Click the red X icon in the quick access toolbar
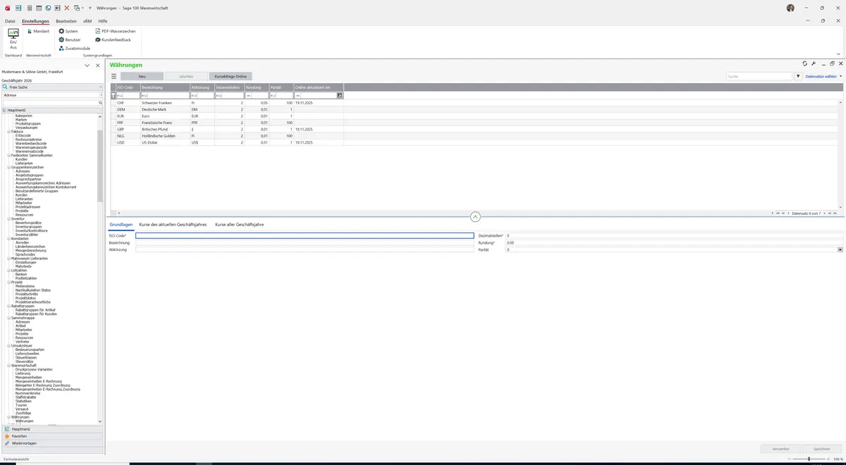 [x=67, y=8]
